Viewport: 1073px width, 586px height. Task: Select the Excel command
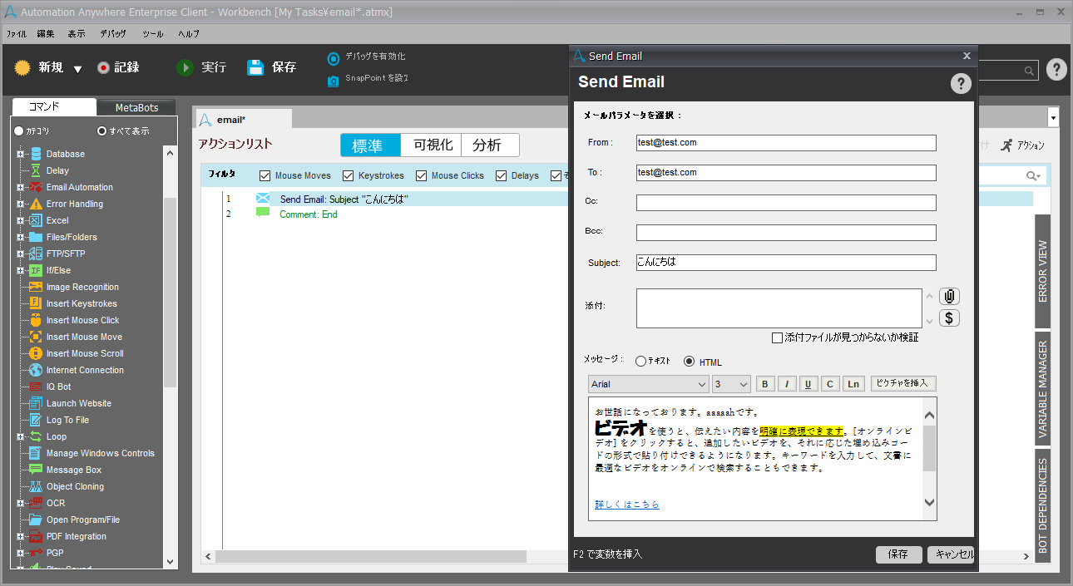click(x=57, y=220)
